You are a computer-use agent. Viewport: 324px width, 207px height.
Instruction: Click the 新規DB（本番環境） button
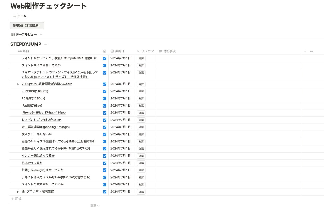point(27,26)
